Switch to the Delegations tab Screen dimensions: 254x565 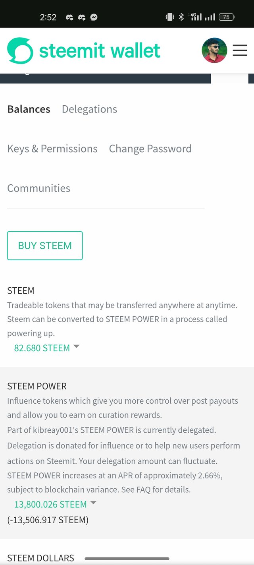[x=89, y=109]
